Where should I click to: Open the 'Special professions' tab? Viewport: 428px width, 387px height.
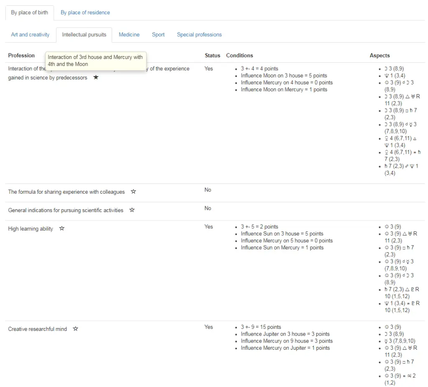coord(199,35)
